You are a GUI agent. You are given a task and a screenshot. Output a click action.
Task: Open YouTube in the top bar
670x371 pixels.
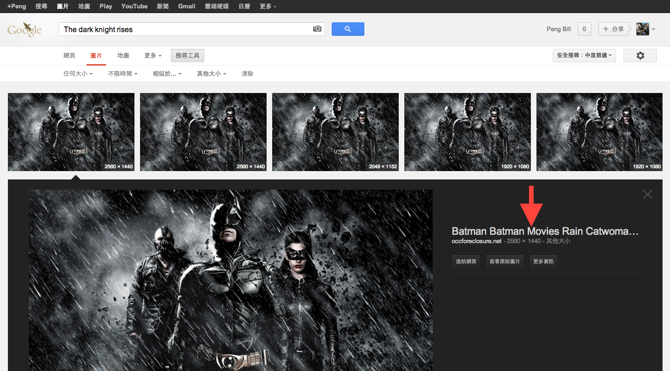[x=134, y=6]
